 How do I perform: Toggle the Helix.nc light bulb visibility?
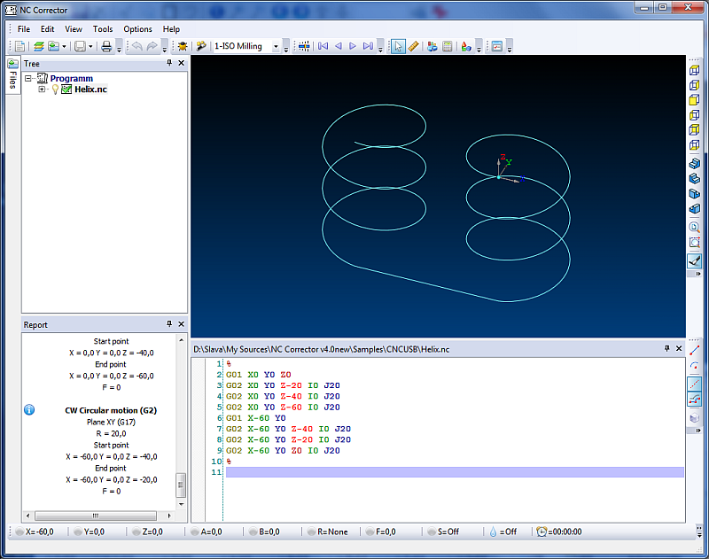pyautogui.click(x=55, y=89)
